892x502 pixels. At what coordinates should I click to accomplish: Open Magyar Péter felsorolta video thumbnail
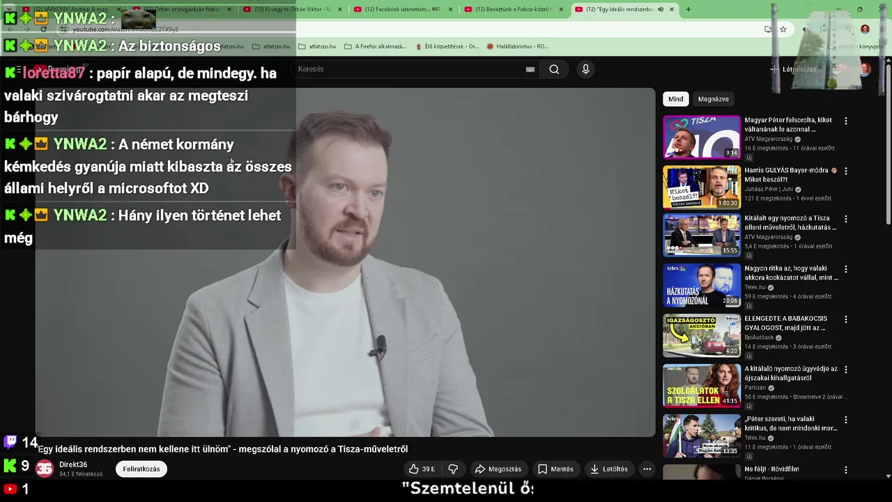pos(702,137)
